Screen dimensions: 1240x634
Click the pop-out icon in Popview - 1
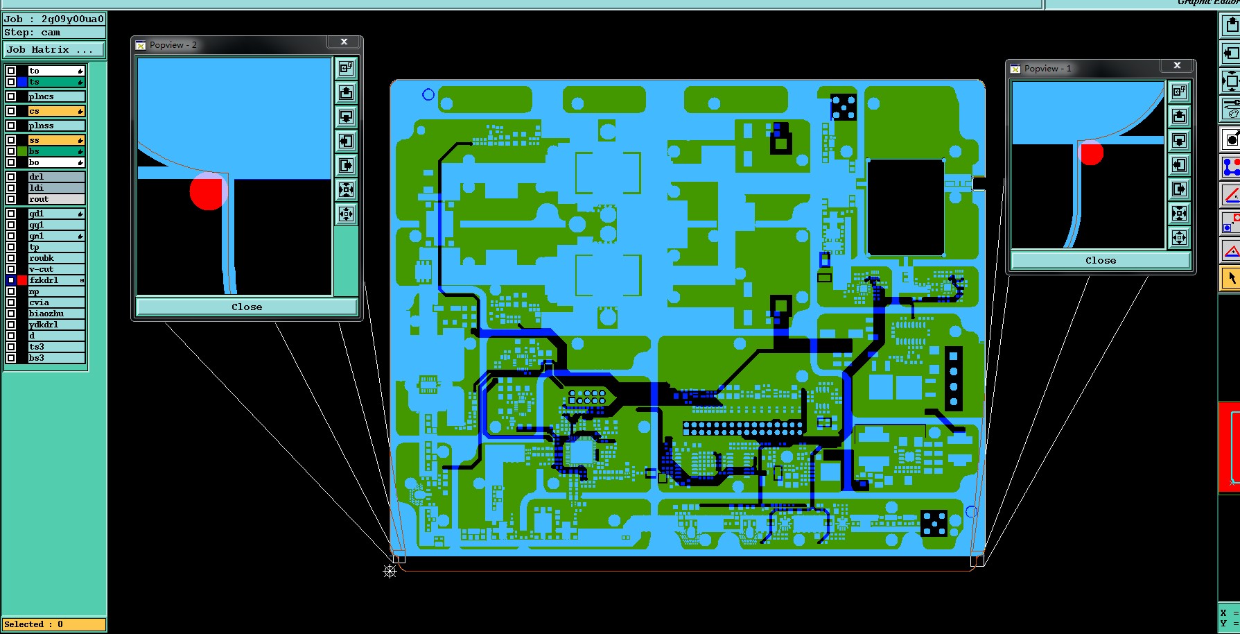(x=1179, y=92)
